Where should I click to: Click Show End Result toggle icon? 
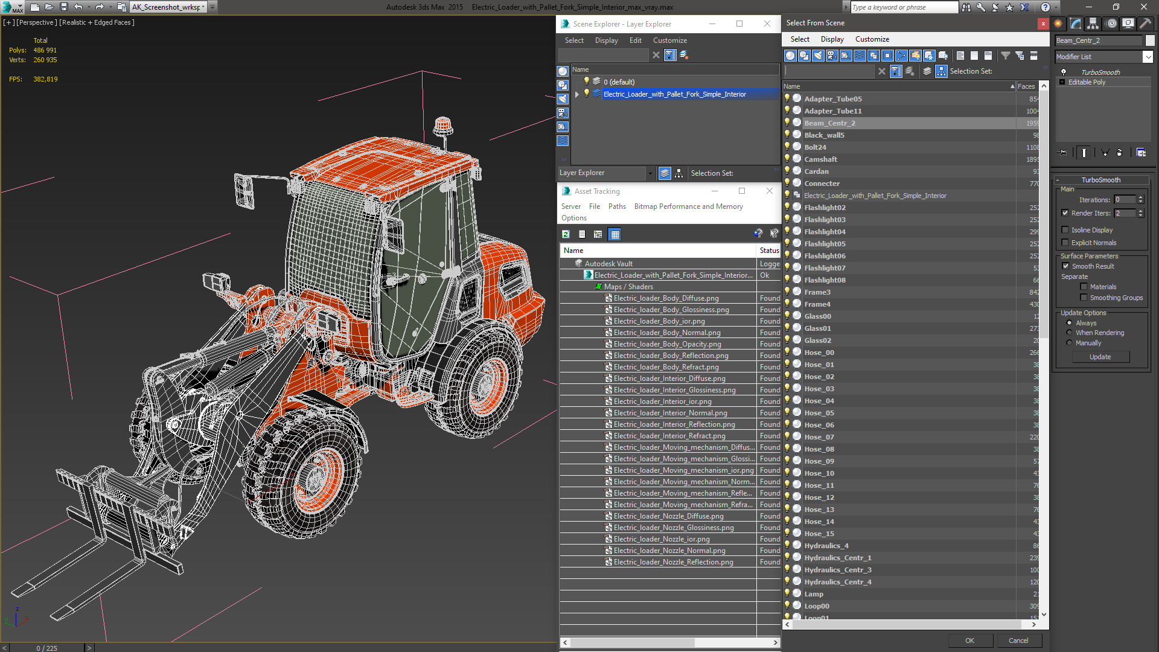1084,153
